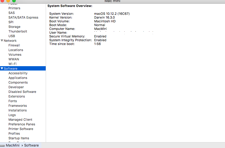Open Preference Panes entry
The width and height of the screenshot is (225, 148).
22,124
